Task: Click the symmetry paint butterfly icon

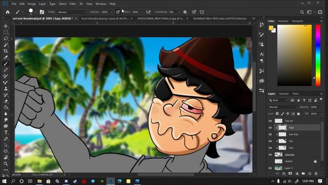Action: pyautogui.click(x=201, y=12)
